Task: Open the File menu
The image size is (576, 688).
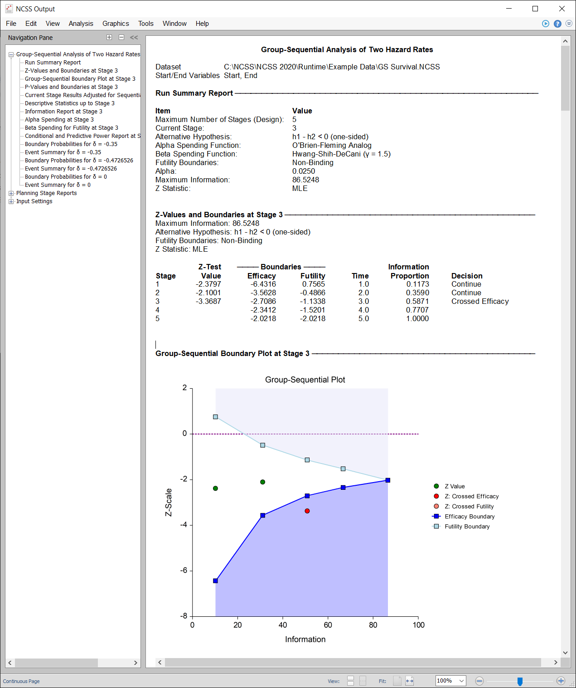Action: (x=11, y=24)
